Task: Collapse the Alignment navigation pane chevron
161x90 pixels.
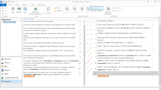Action: 21,19
